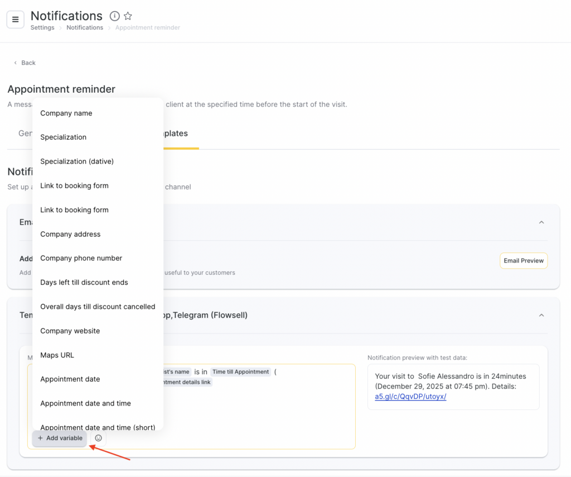Click the Add variable dropdown button
Viewport: 571px width, 477px height.
[60, 438]
